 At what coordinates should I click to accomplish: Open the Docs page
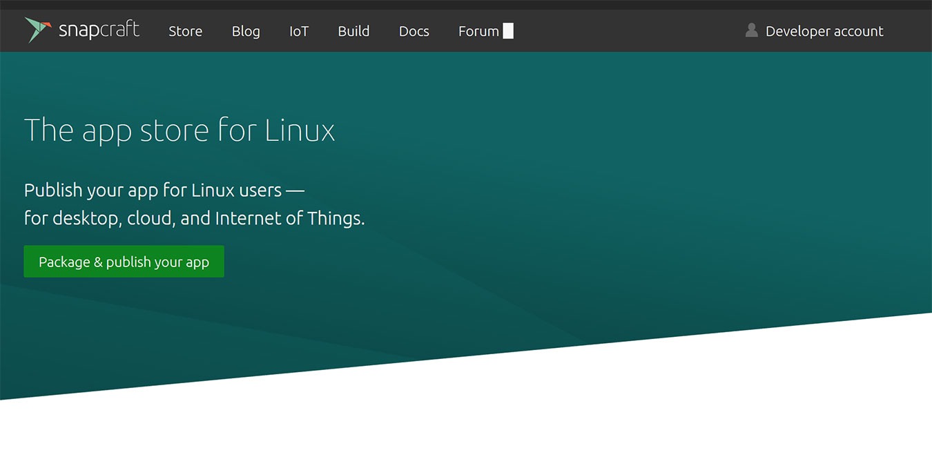point(414,31)
